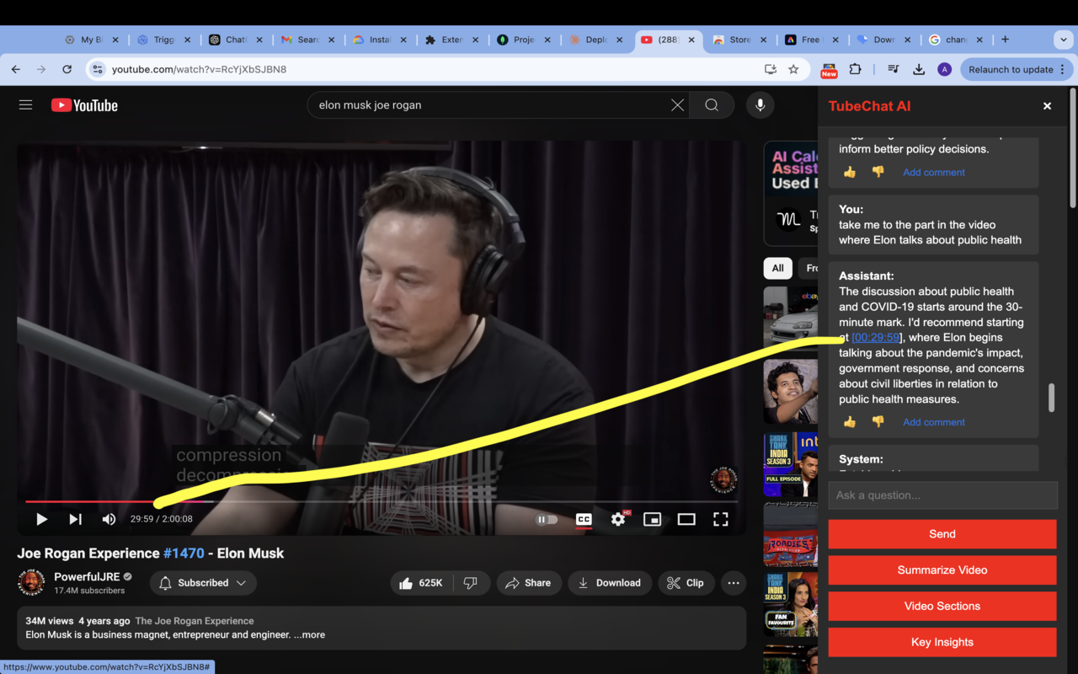Click the YouTube search magnifier button
This screenshot has width=1078, height=674.
(712, 104)
